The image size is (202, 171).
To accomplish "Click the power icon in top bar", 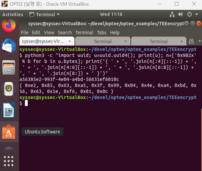I will click(189, 14).
